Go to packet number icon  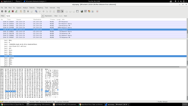tap(47, 11)
